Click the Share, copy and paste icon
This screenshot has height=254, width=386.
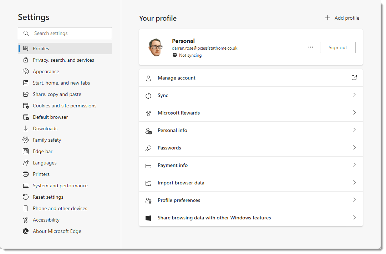coord(26,94)
